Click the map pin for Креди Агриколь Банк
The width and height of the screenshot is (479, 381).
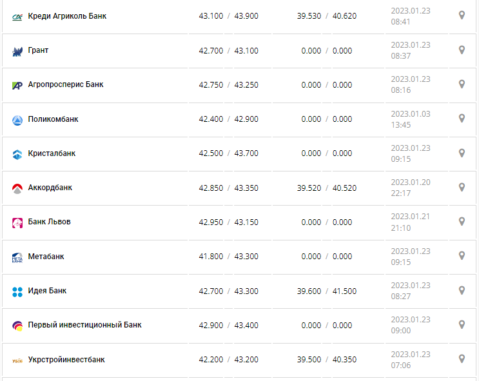click(462, 15)
